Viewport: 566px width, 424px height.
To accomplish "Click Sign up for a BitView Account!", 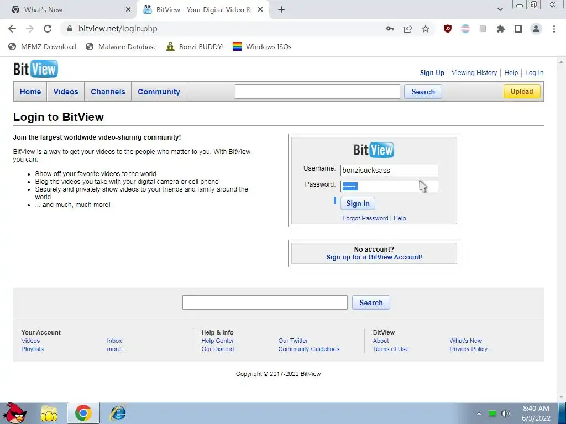I will [x=374, y=257].
